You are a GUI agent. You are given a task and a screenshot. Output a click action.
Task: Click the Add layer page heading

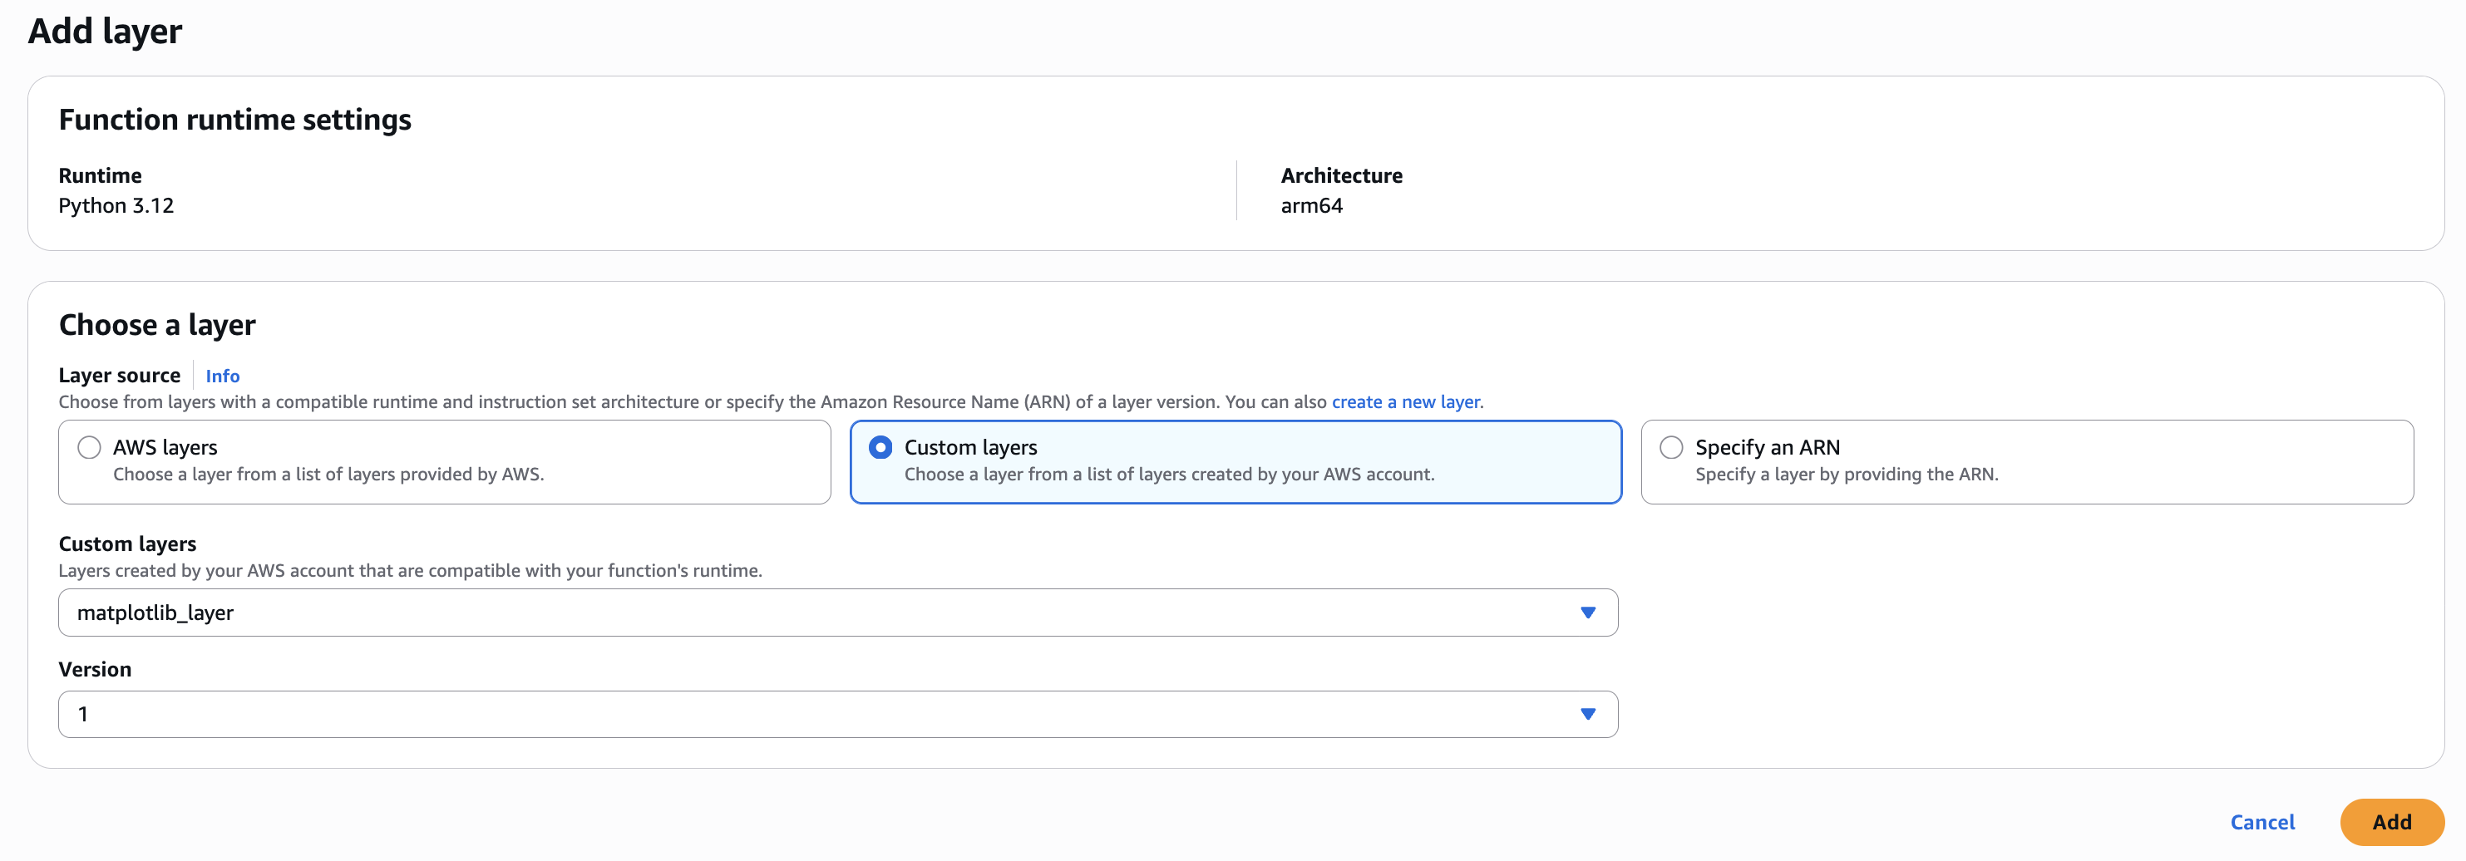pyautogui.click(x=105, y=32)
